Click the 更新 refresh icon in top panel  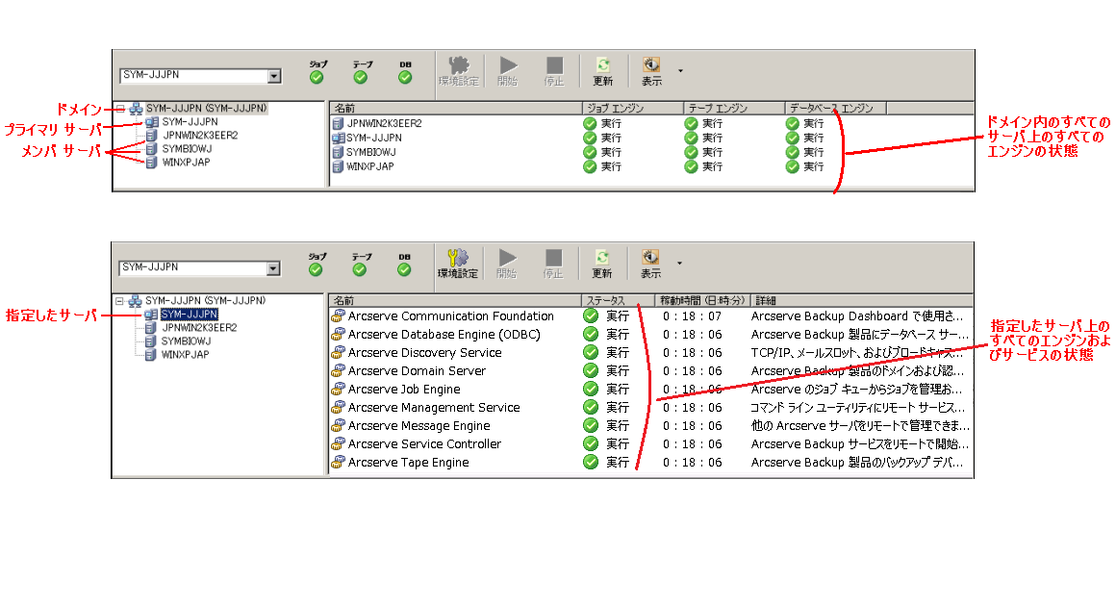coord(603,65)
